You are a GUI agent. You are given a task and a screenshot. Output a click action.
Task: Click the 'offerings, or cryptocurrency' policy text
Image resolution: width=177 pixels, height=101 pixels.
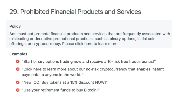[35, 44]
